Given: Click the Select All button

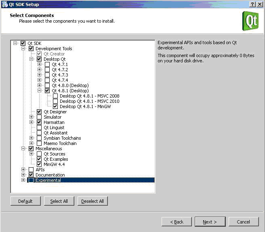Looking at the screenshot, I should click(x=59, y=201).
